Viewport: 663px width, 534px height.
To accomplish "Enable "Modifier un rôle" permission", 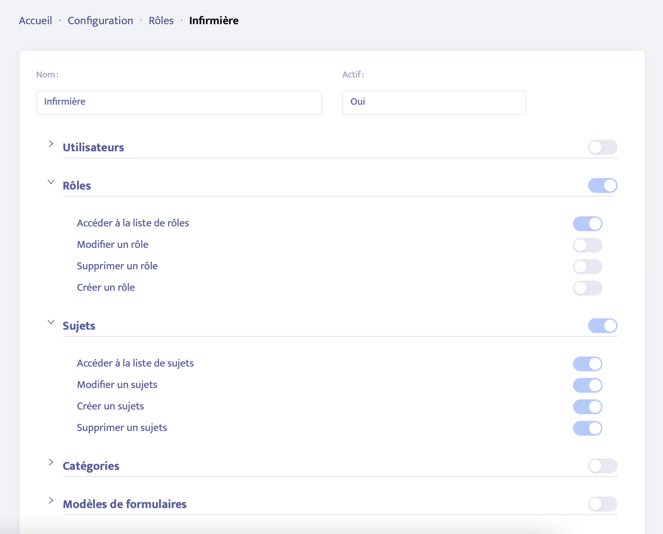I will [x=587, y=245].
